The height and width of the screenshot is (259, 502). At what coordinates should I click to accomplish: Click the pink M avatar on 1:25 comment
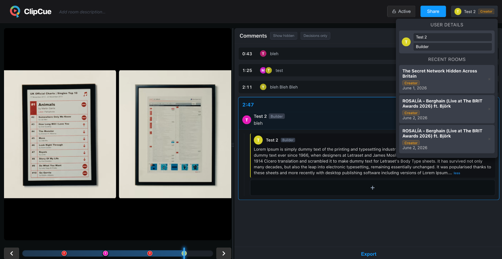coord(263,70)
